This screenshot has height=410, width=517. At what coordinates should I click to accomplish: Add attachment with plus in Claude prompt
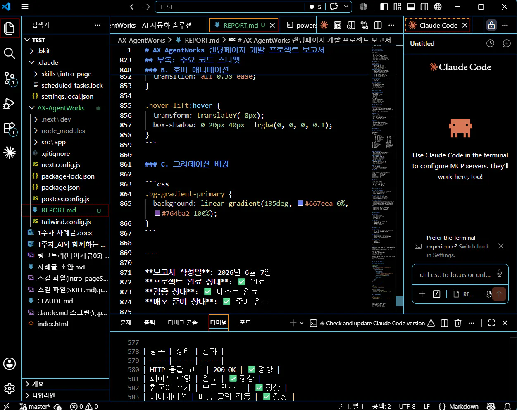pos(422,294)
